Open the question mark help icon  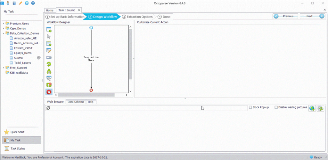click(x=33, y=3)
